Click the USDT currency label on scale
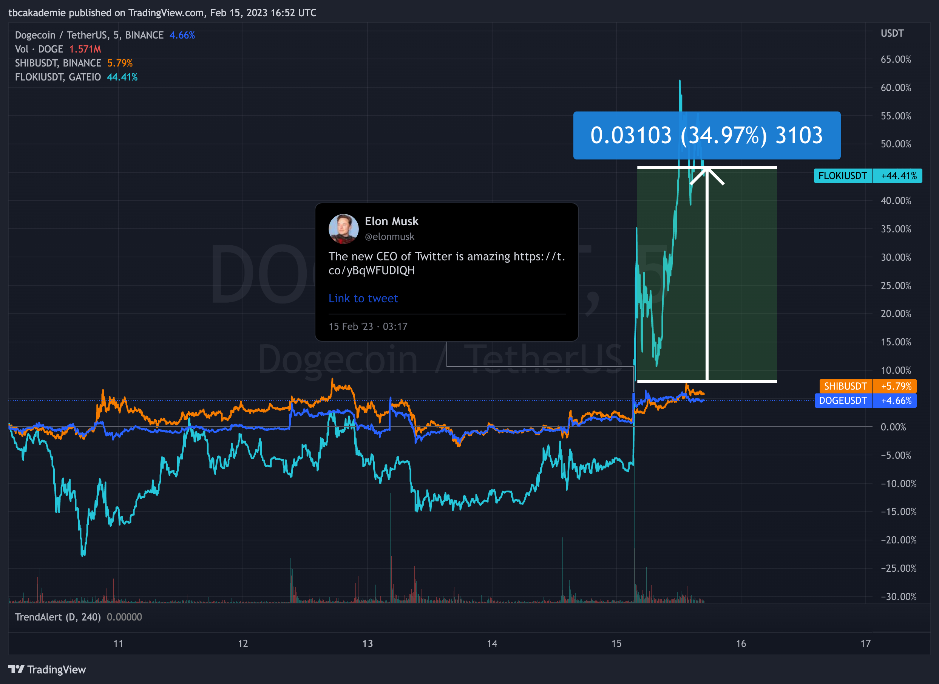 pos(892,33)
